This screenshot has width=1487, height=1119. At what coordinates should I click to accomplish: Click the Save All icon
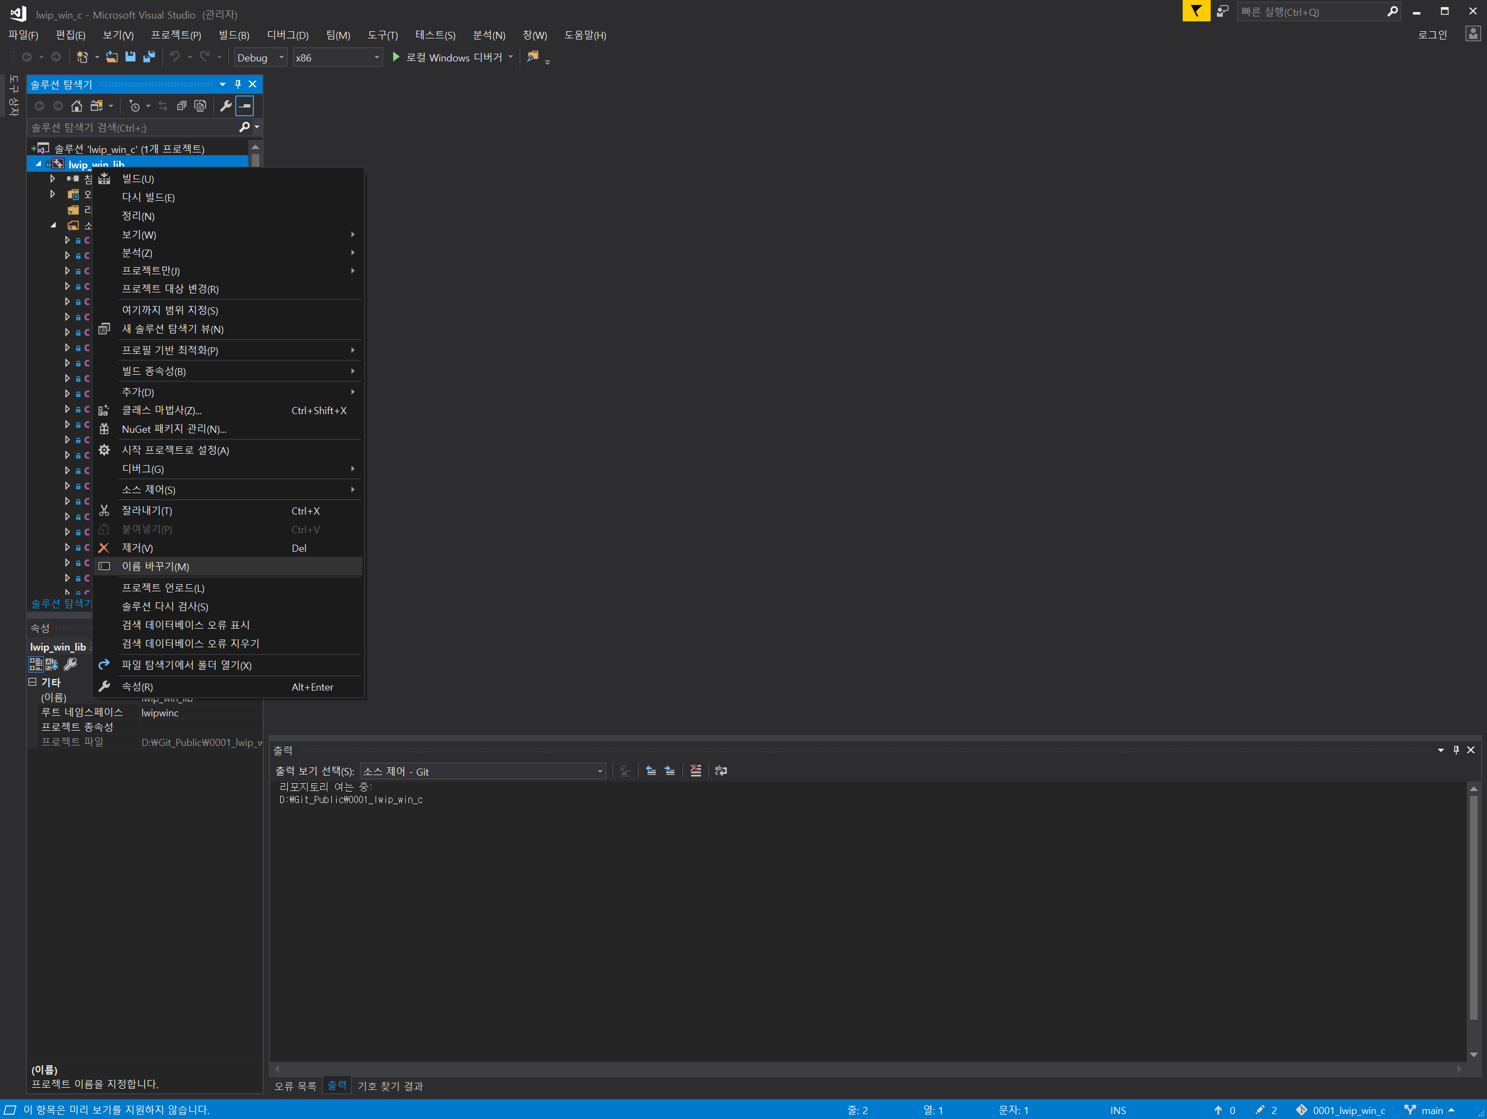tap(149, 57)
